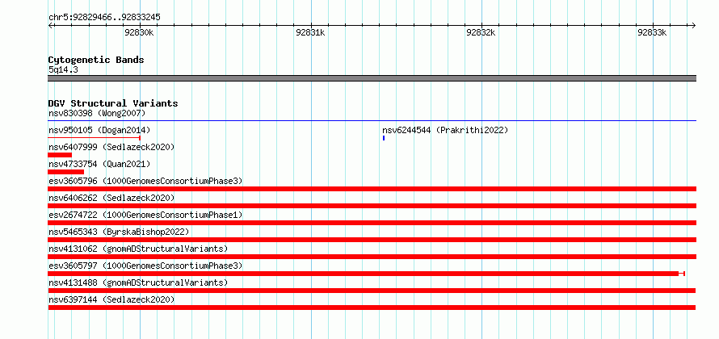Click the red nsv5465343 variant bar

372,240
